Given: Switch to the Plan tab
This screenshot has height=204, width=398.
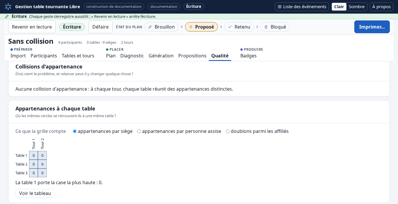Looking at the screenshot, I should tap(111, 56).
